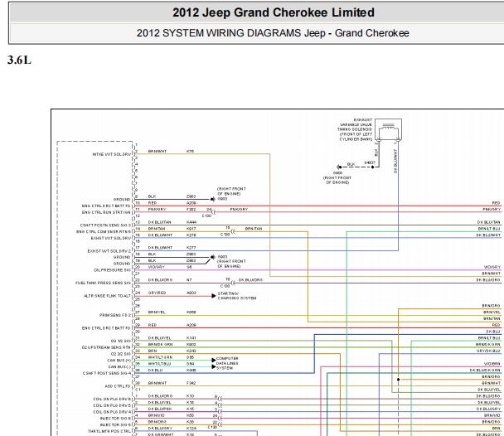Click the 'F342' circuit code on pin 28
504x436 pixels.
tap(191, 383)
